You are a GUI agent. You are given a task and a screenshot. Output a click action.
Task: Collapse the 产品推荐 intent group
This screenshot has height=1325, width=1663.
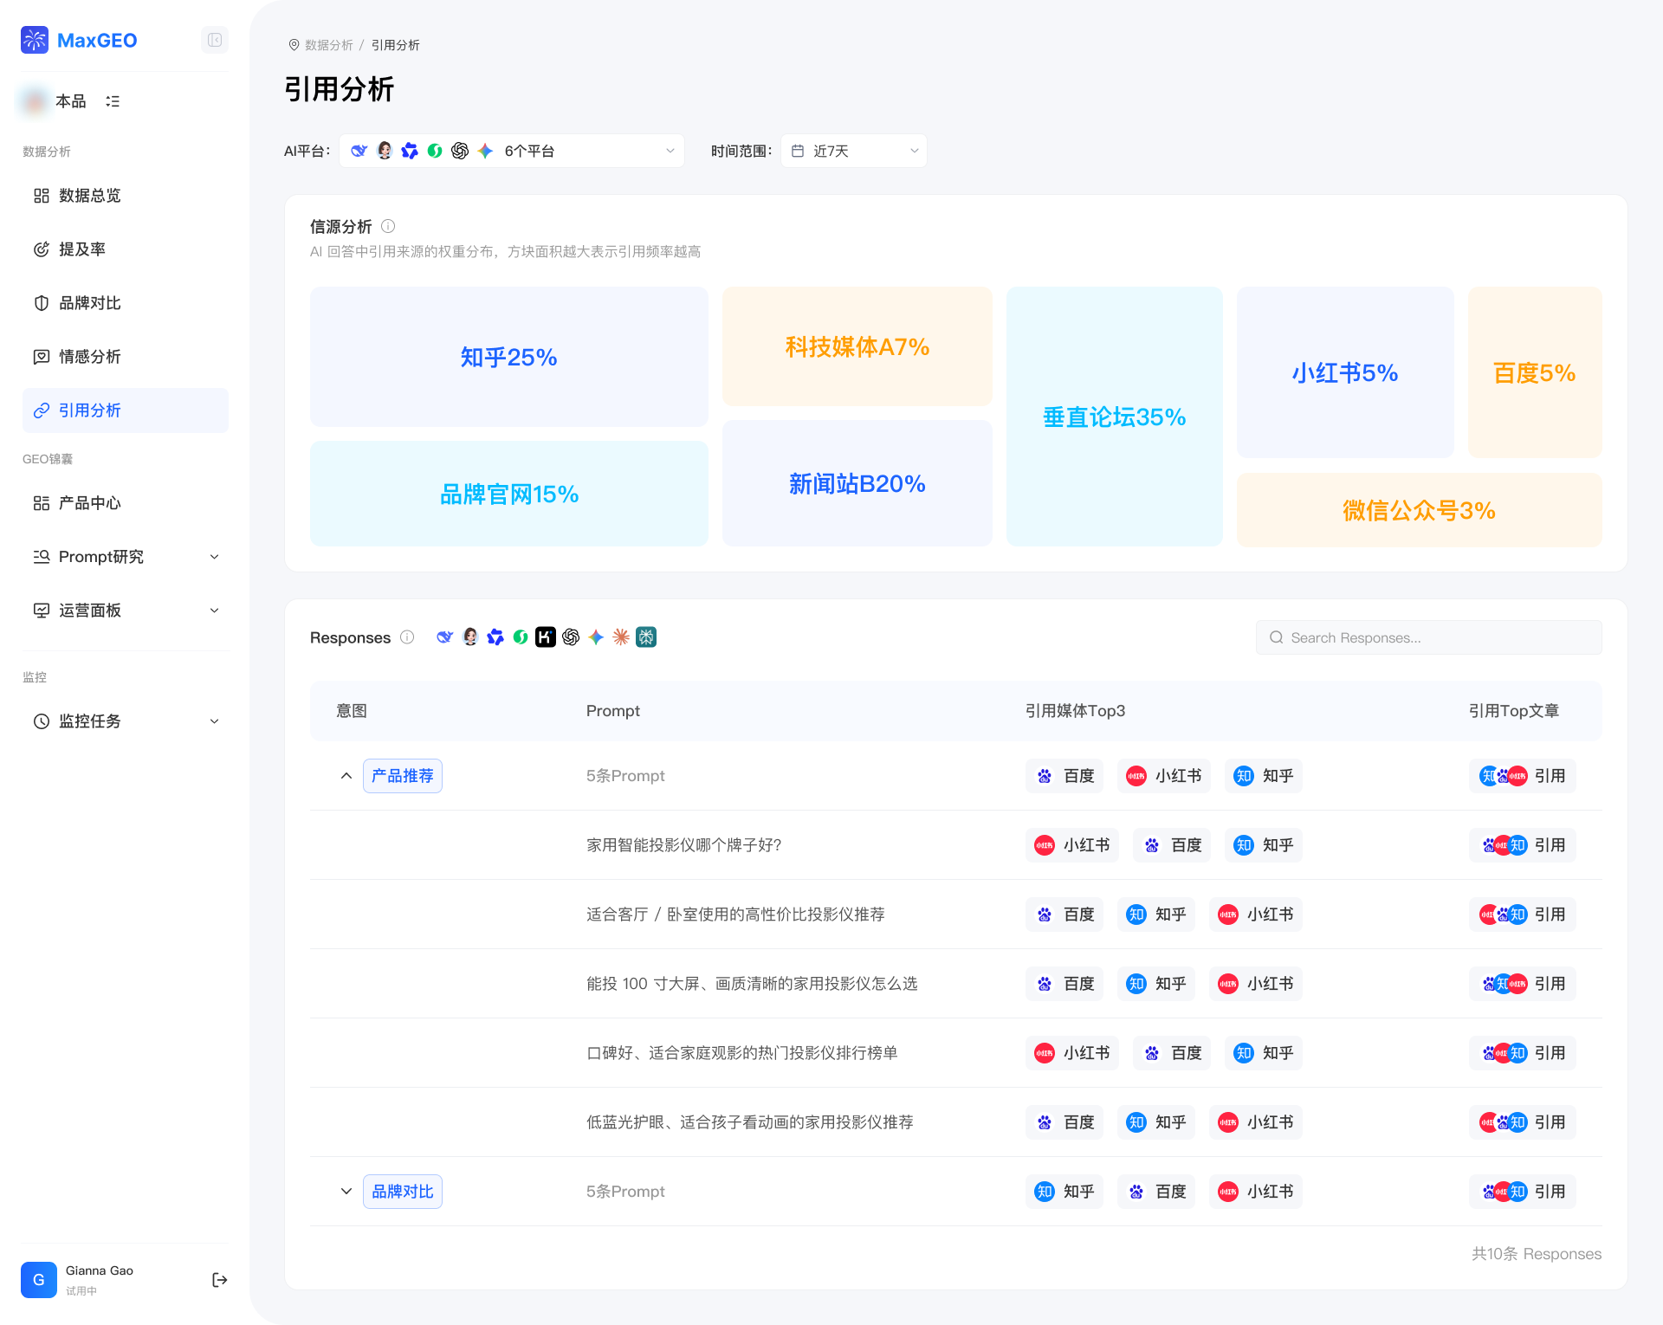pyautogui.click(x=346, y=776)
